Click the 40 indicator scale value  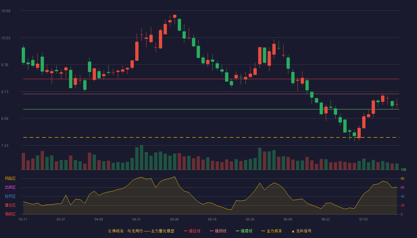click(x=402, y=196)
